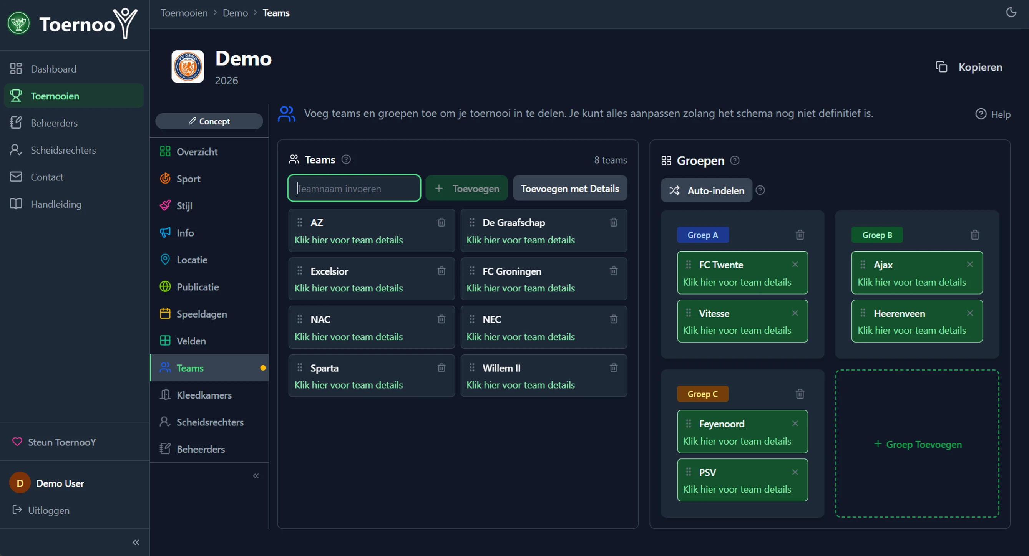Remove Heerenveen from Groep B
This screenshot has height=556, width=1029.
pos(969,313)
